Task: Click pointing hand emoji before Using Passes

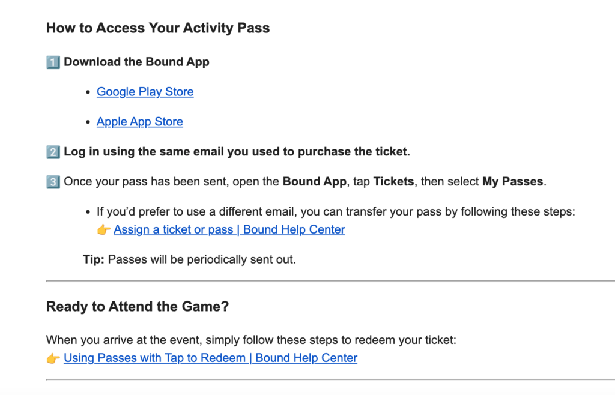Action: tap(53, 358)
